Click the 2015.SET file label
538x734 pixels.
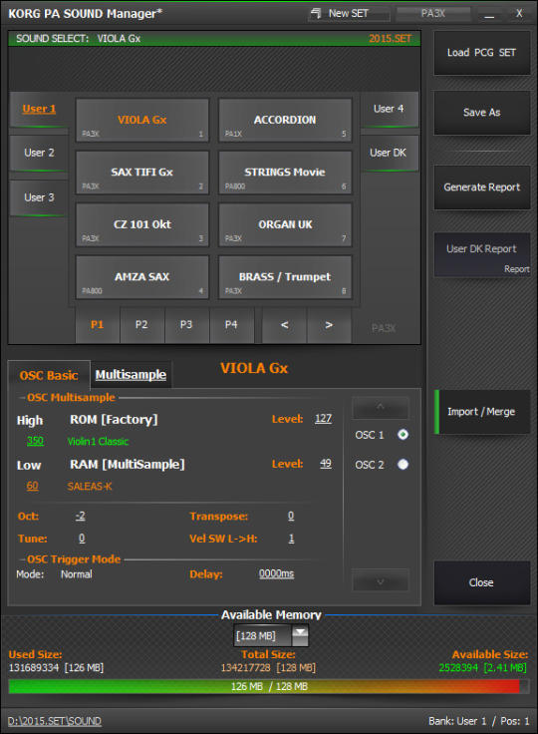tap(391, 39)
